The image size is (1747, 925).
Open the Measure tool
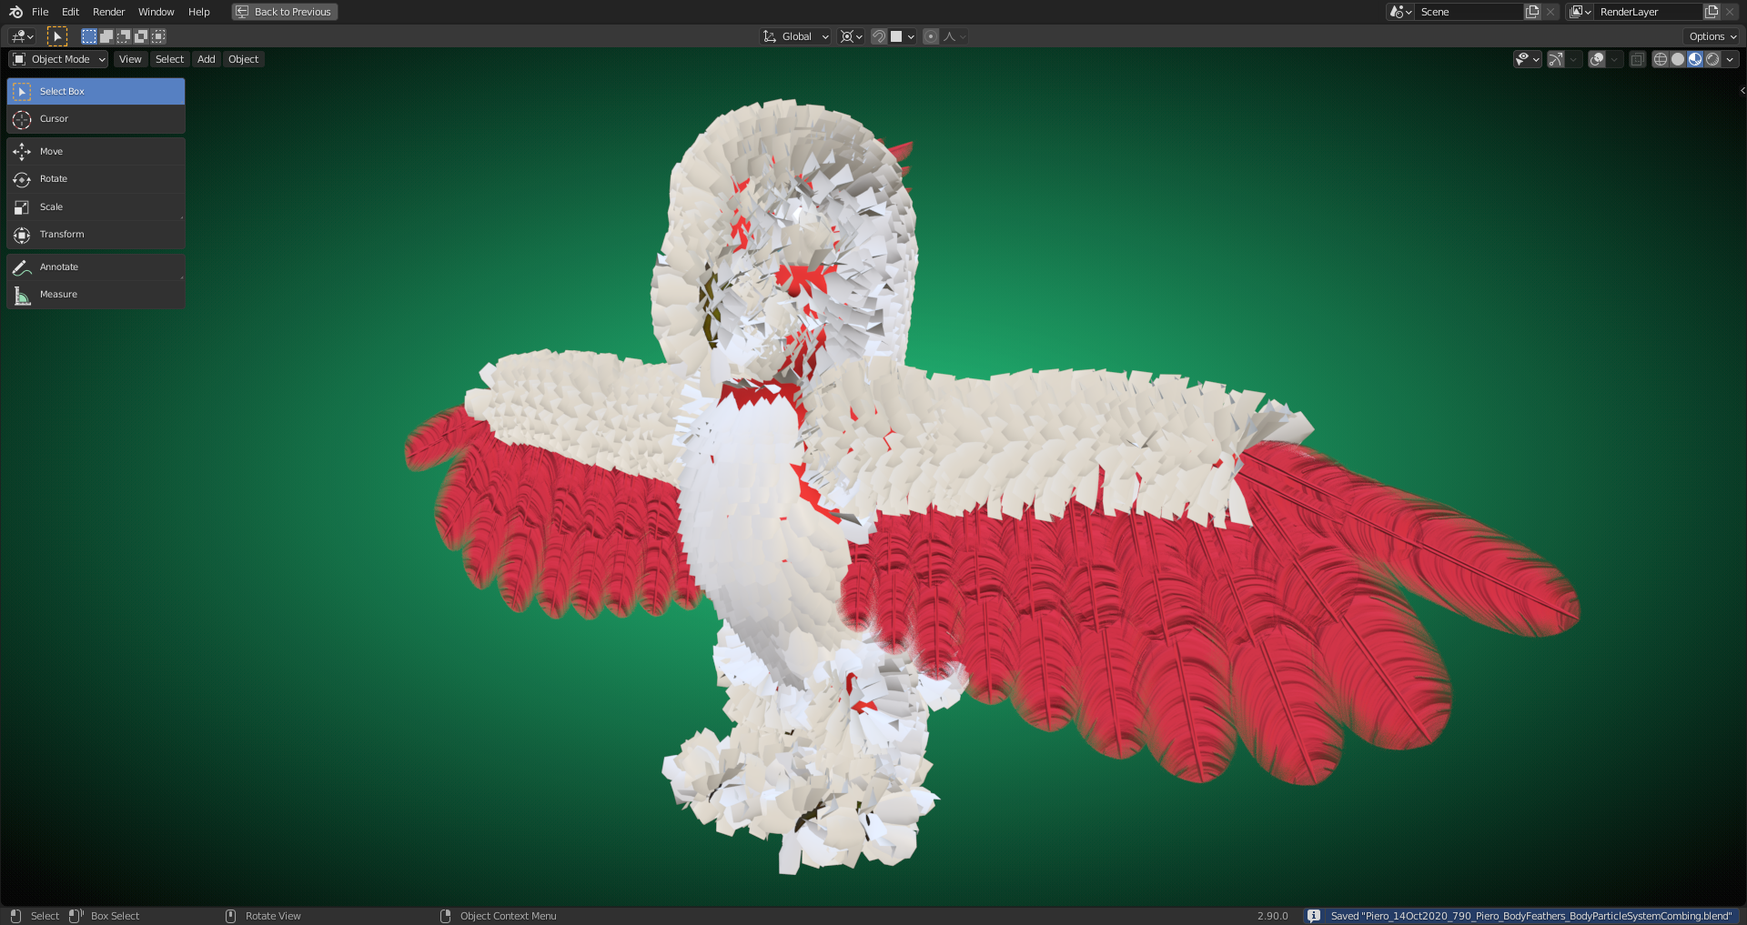tap(95, 294)
